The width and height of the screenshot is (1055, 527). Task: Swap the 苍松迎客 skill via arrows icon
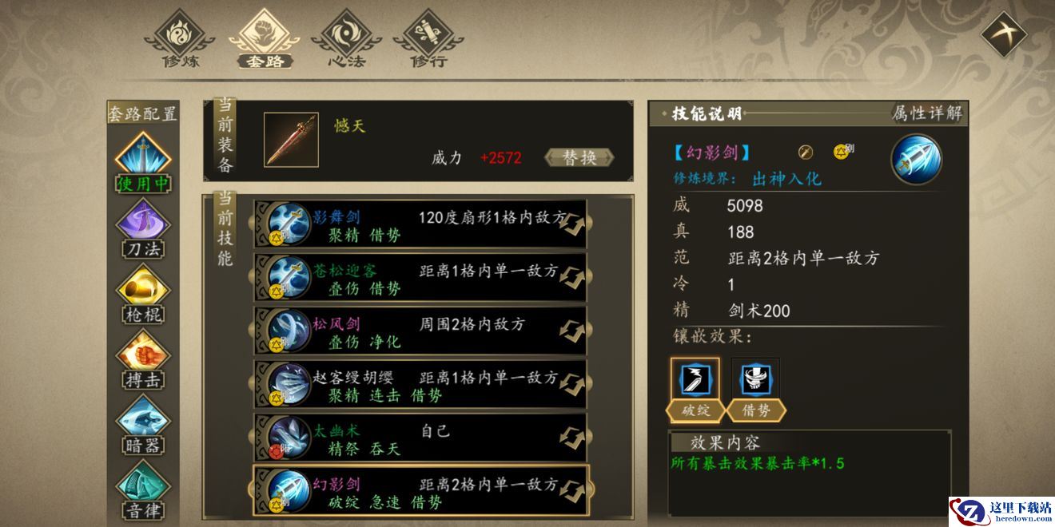tap(571, 277)
